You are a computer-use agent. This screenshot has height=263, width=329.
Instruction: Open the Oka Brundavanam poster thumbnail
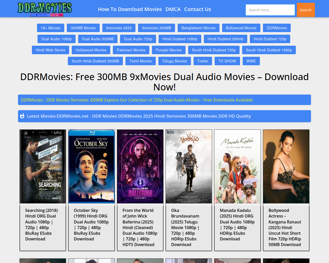click(x=189, y=167)
